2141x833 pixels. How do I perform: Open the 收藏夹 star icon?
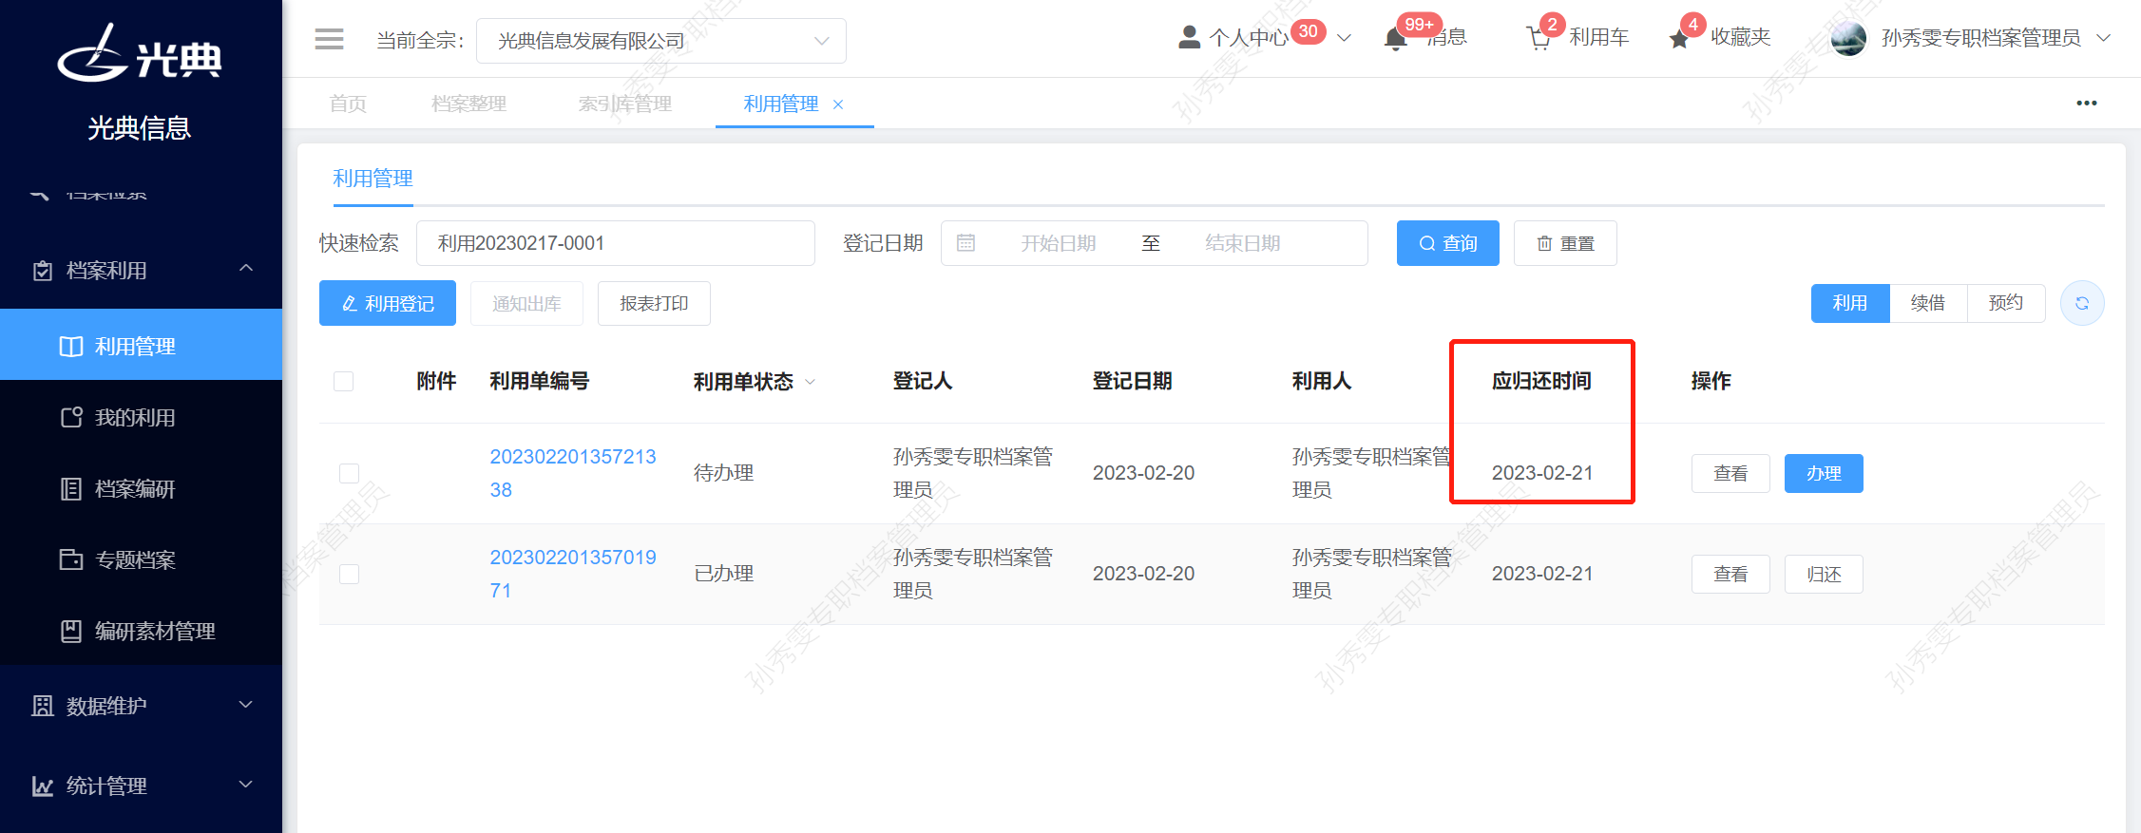[x=1679, y=39]
